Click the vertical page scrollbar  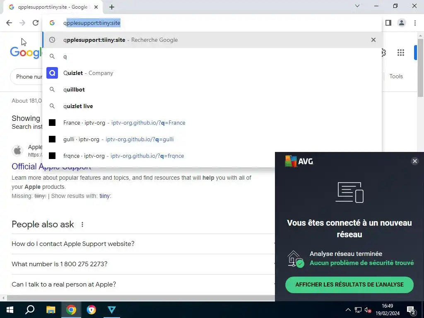(x=421, y=67)
